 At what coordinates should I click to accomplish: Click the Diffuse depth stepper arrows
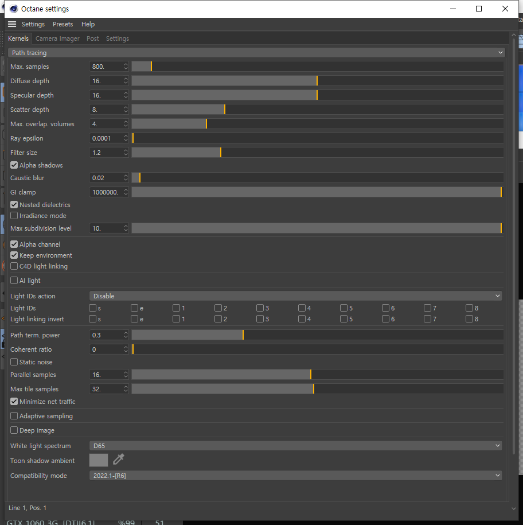coord(126,81)
